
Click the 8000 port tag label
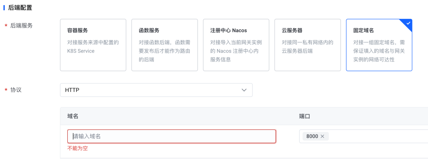pos(312,136)
